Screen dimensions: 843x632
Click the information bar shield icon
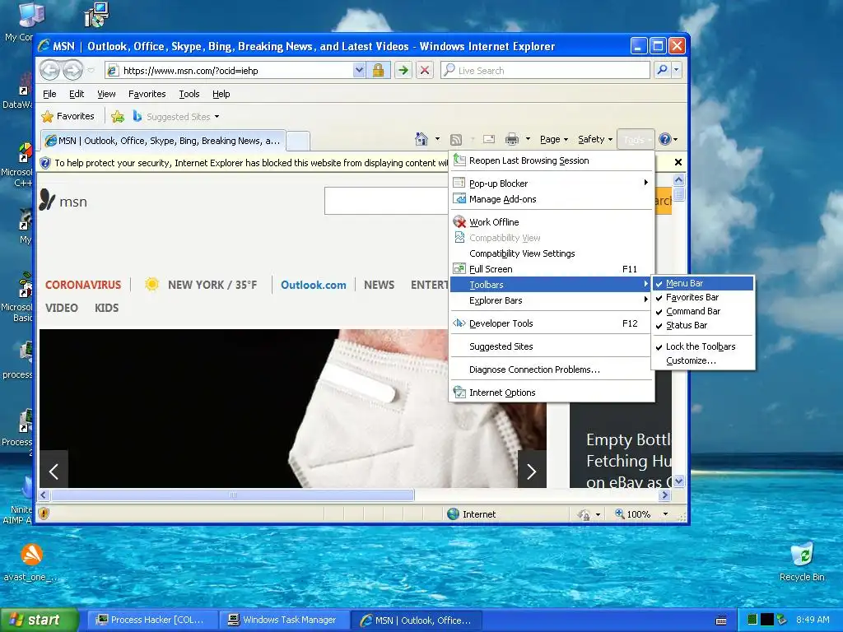click(45, 163)
